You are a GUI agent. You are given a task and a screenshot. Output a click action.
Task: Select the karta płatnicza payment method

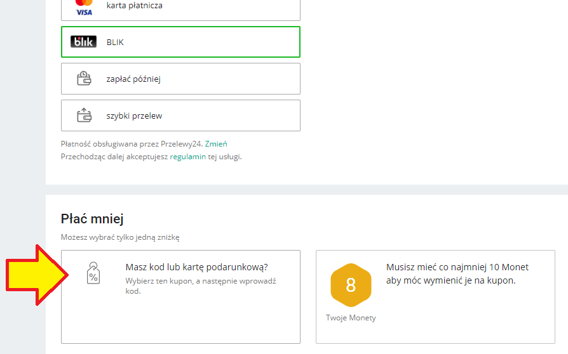[x=180, y=8]
